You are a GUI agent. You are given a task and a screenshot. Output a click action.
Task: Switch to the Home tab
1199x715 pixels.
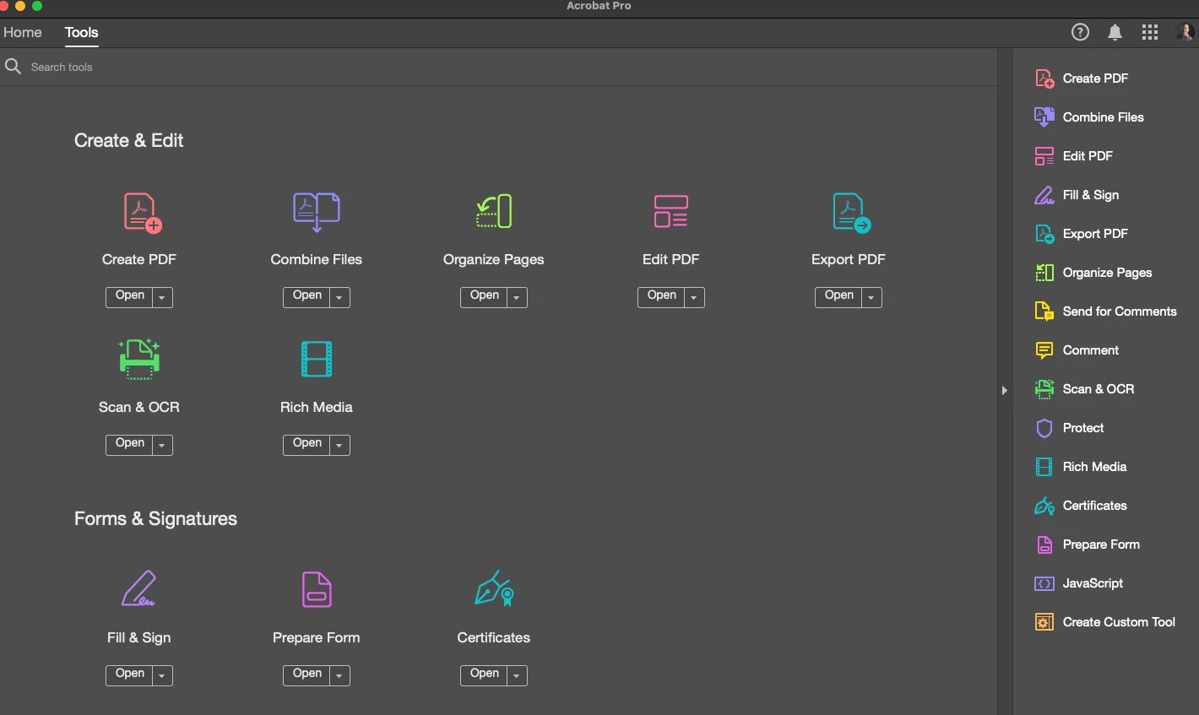23,32
